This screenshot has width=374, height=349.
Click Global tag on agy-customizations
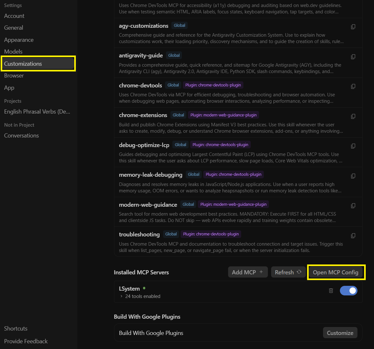(179, 25)
